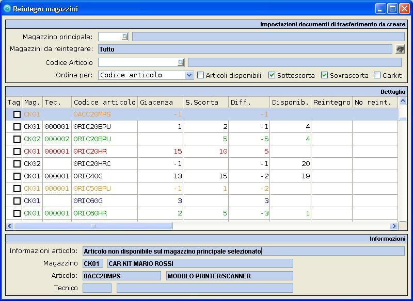Click the Diff. value -3 for 0RIC60HR

(x=264, y=213)
